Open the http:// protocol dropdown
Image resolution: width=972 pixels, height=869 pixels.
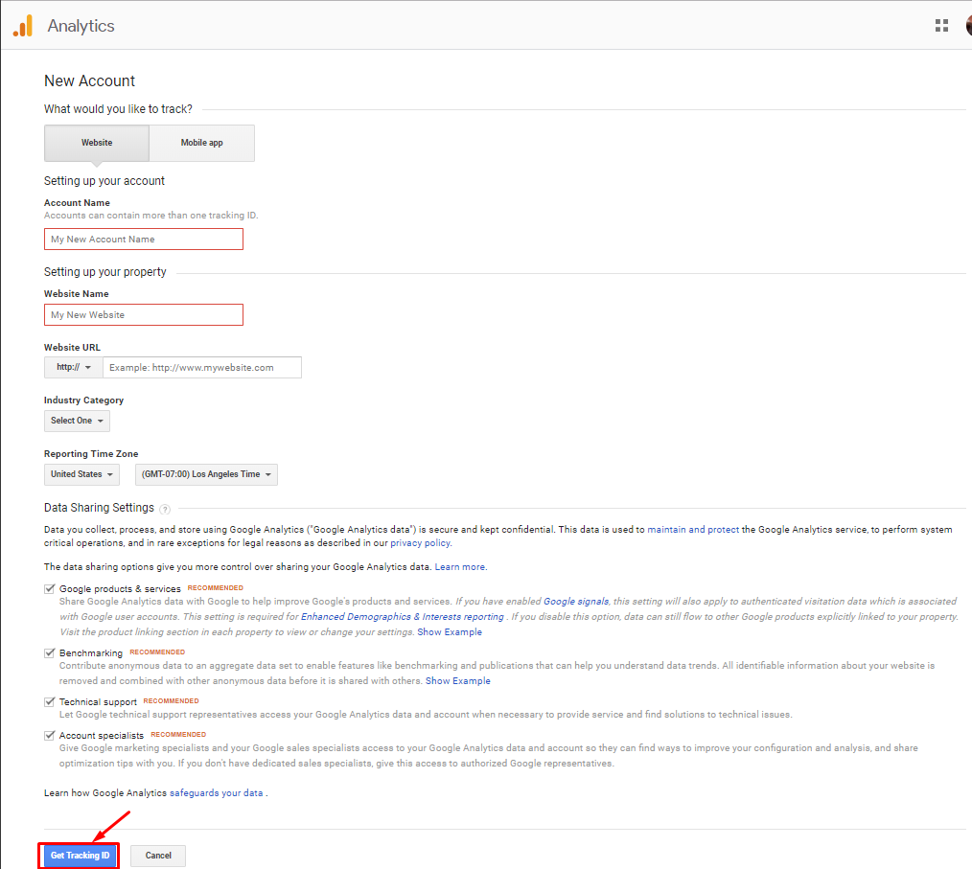coord(74,367)
